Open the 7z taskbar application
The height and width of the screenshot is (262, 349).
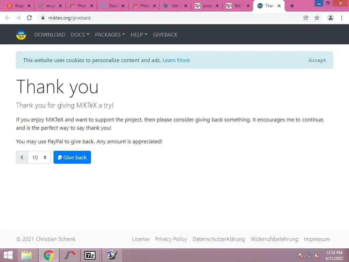90,255
